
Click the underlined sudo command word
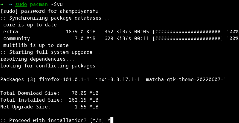(x=21, y=4)
